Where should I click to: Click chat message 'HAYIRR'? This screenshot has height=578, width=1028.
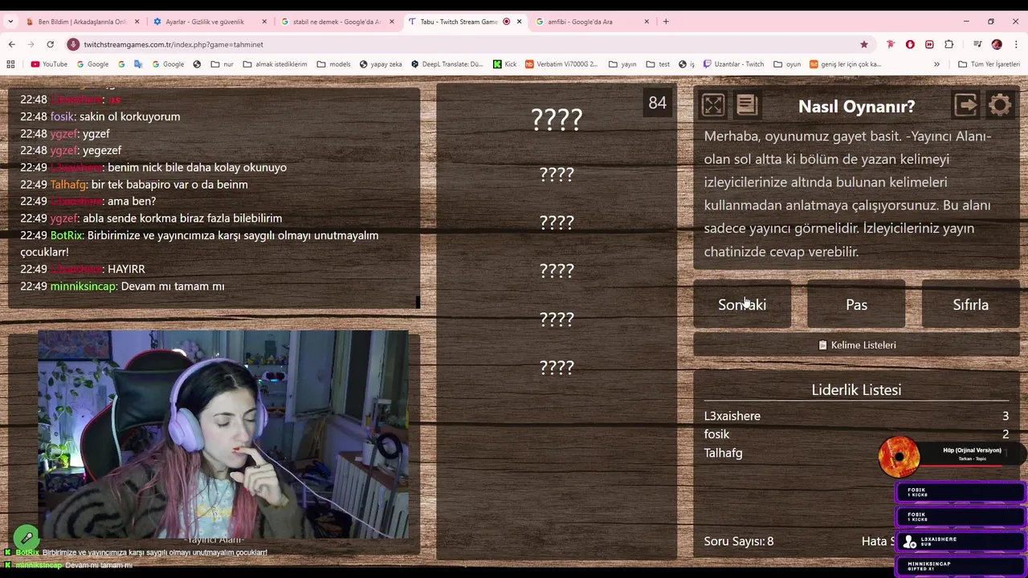pyautogui.click(x=126, y=269)
